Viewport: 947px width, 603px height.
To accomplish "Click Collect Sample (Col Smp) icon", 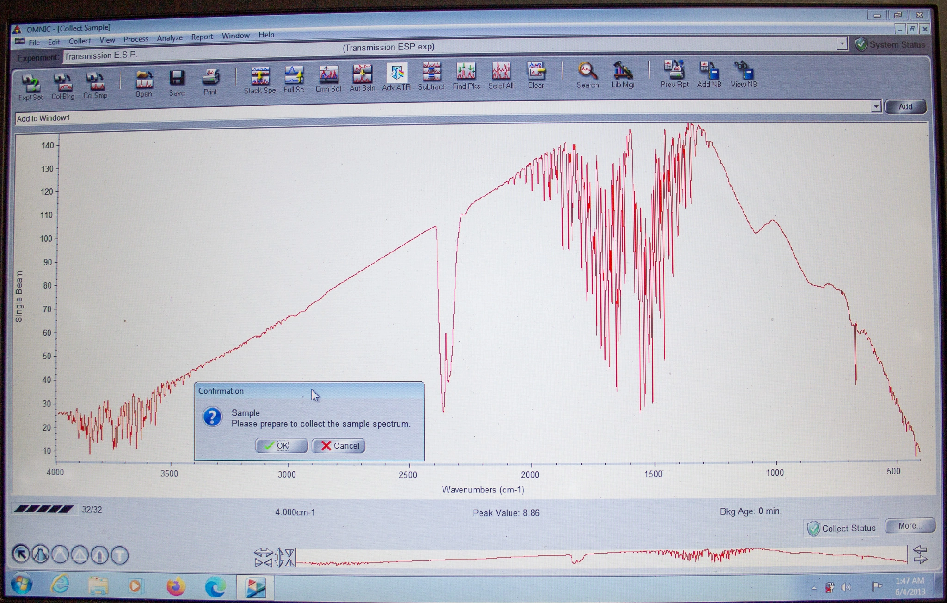I will [95, 85].
